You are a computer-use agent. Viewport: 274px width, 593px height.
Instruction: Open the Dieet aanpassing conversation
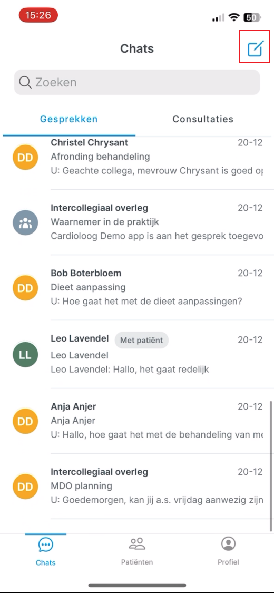coord(137,288)
